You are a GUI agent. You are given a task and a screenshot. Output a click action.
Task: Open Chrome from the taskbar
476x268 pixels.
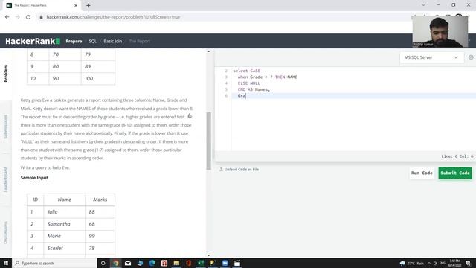pyautogui.click(x=116, y=263)
